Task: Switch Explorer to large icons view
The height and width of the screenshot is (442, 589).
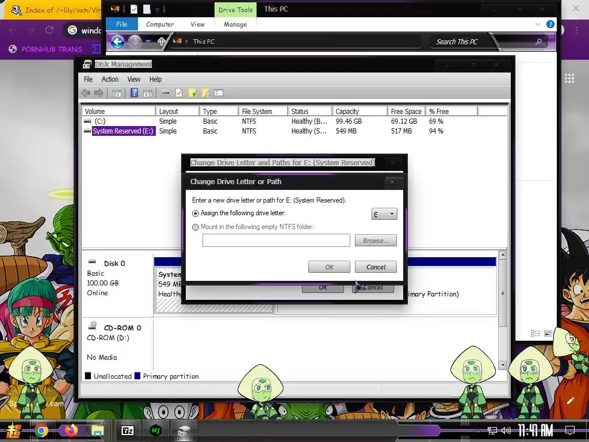Action: click(x=548, y=333)
